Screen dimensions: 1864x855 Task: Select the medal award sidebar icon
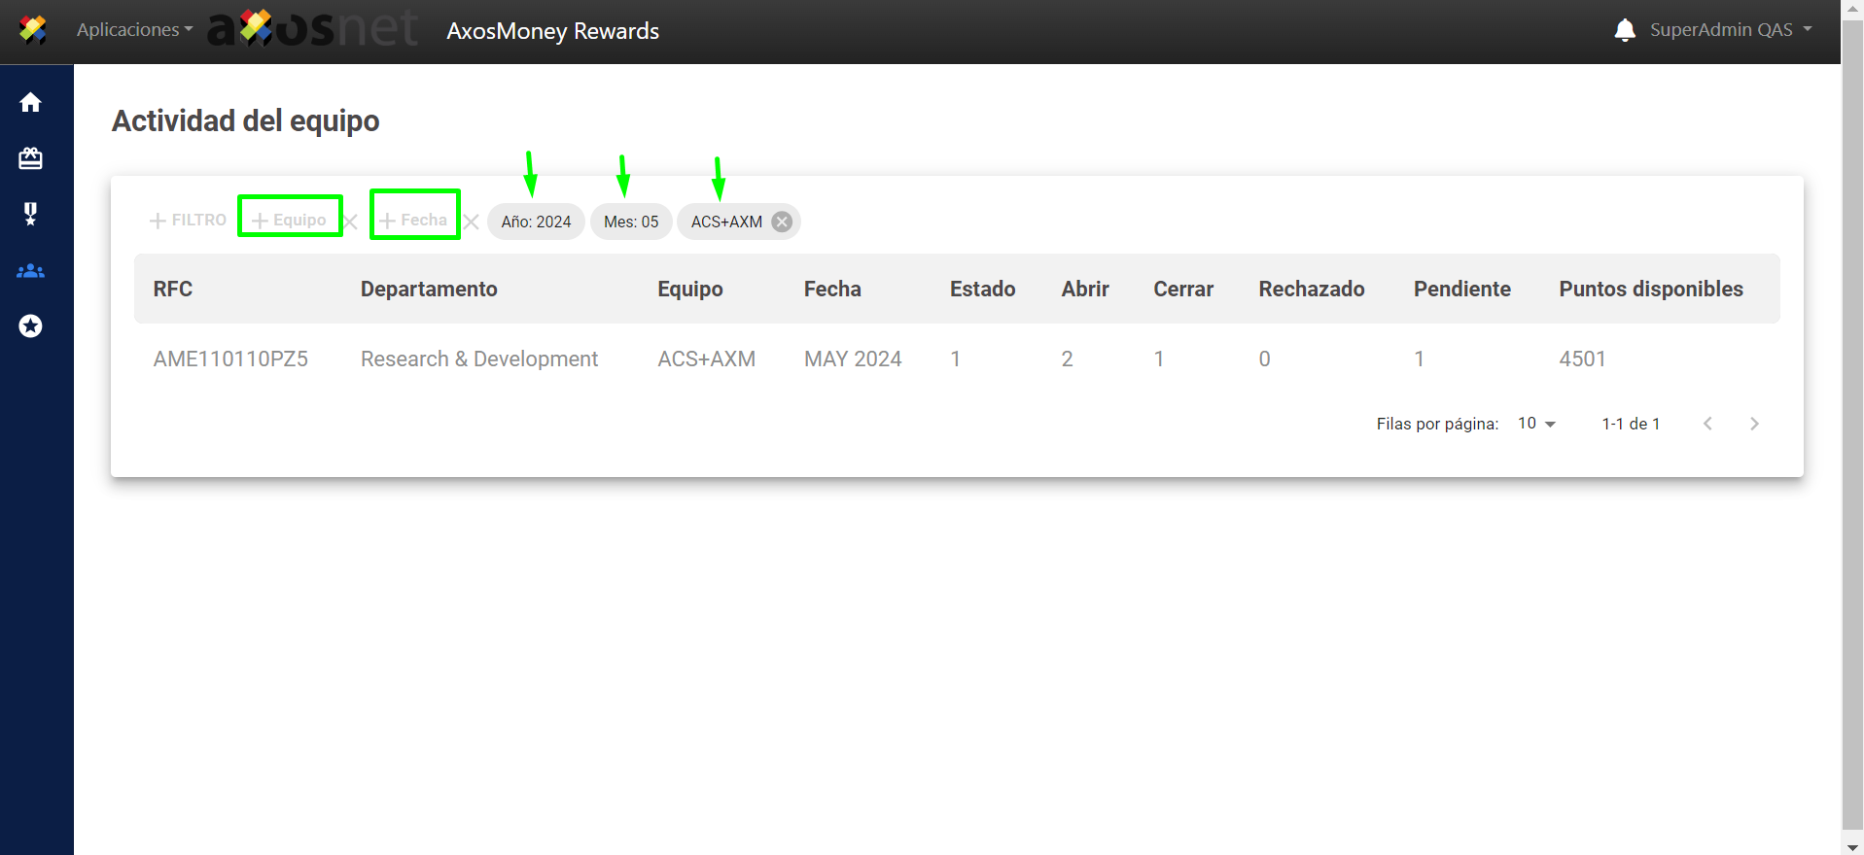(x=31, y=214)
